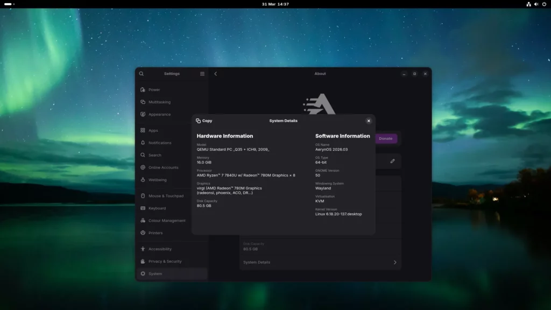Click the pencil edit icon near Donate

(394, 161)
